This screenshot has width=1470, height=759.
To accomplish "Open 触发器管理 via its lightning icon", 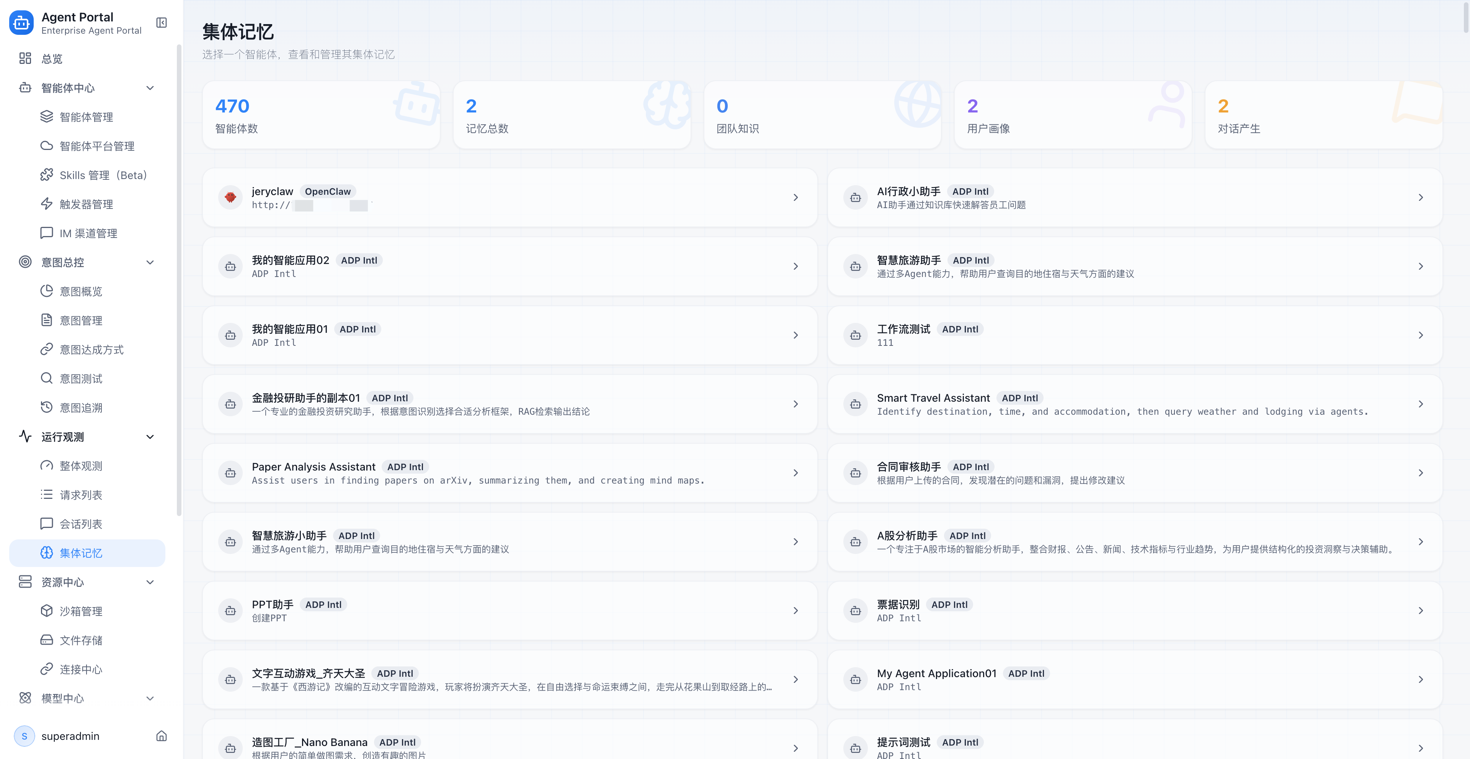I will pos(47,204).
